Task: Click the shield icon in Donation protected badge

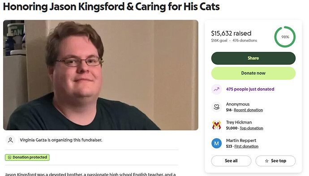Action: pyautogui.click(x=9, y=158)
